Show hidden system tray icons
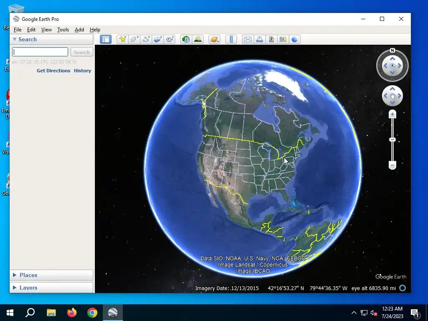 pos(354,313)
